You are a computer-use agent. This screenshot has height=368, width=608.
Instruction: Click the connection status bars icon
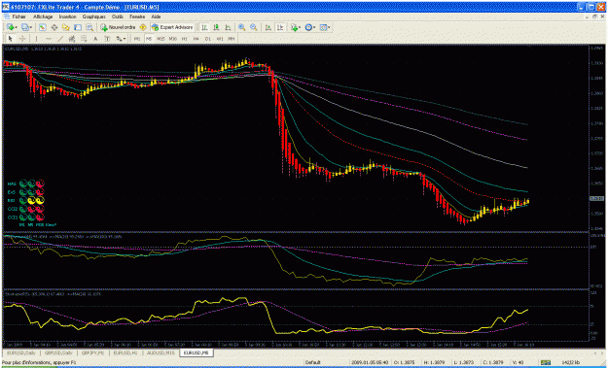(x=546, y=362)
